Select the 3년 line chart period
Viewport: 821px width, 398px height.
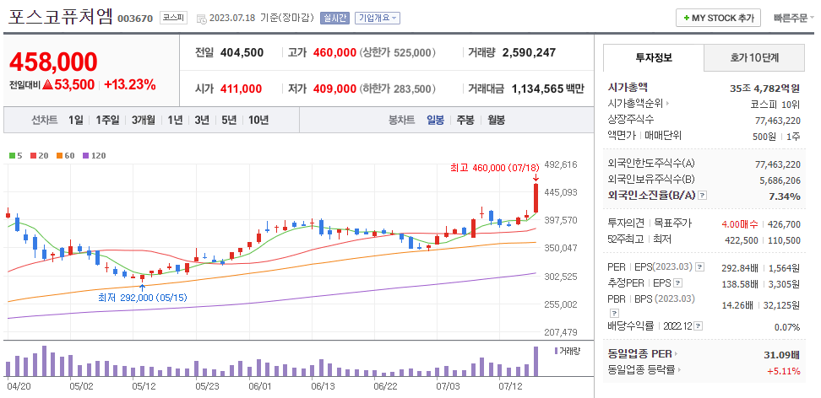202,121
